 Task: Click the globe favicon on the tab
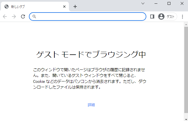click(7, 7)
